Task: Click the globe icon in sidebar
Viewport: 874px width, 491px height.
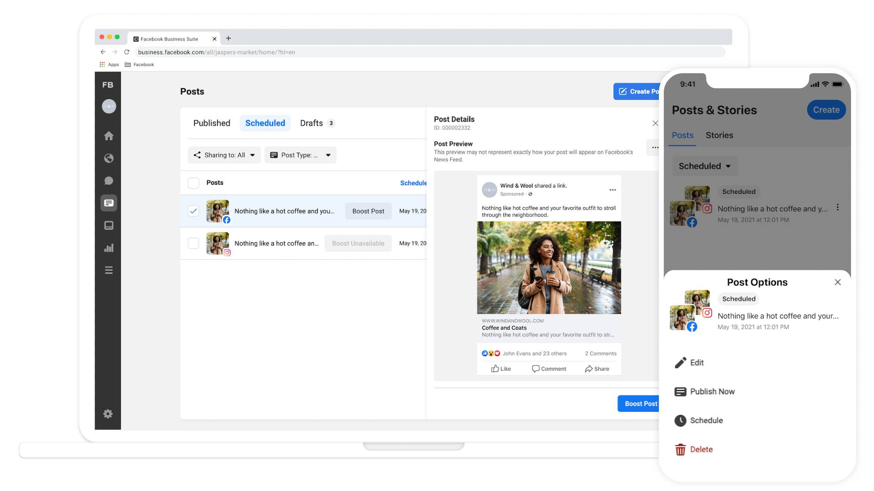Action: [108, 158]
